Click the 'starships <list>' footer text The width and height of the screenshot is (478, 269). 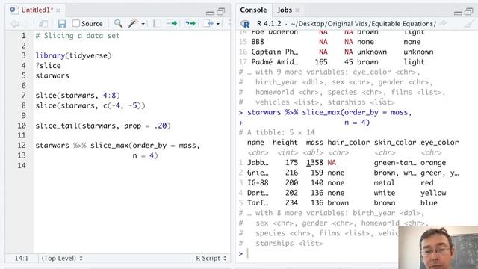coord(289,243)
